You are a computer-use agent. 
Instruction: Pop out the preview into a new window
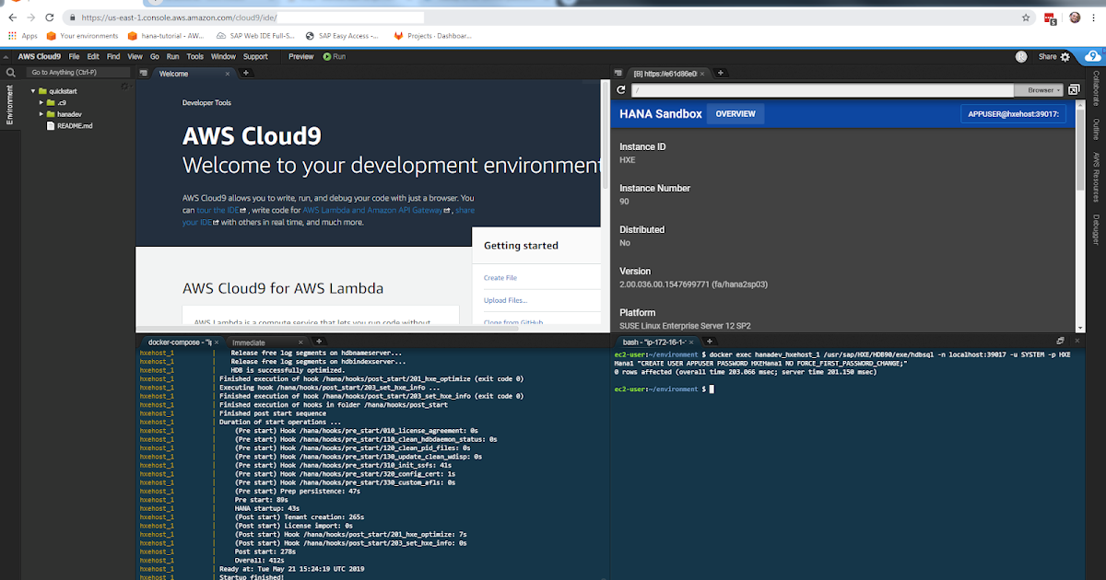tap(1074, 90)
